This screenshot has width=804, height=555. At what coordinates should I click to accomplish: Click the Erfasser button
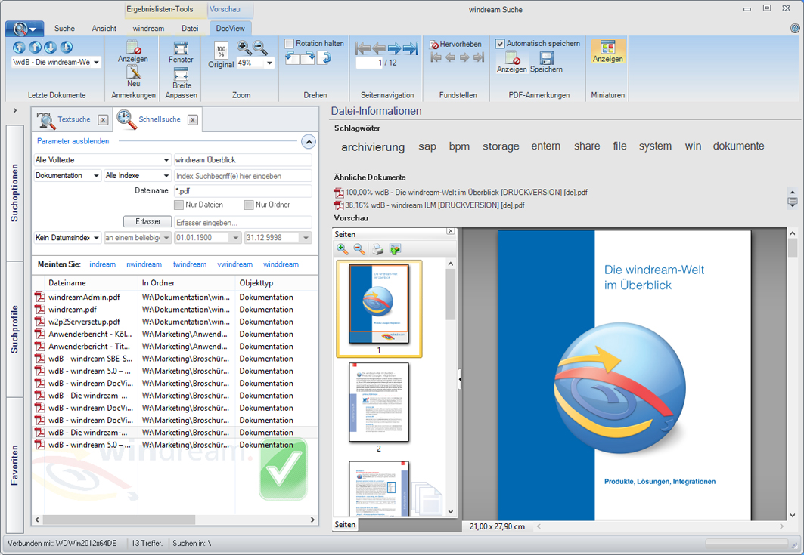click(147, 222)
